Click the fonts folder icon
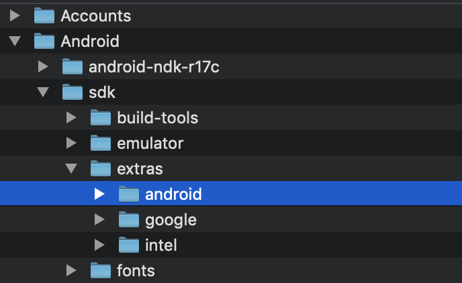The height and width of the screenshot is (283, 462). click(100, 270)
